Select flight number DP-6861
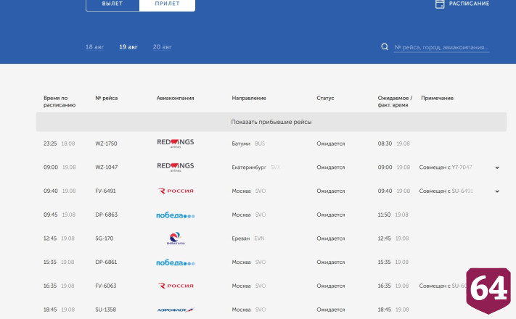516x319 pixels. pos(106,262)
